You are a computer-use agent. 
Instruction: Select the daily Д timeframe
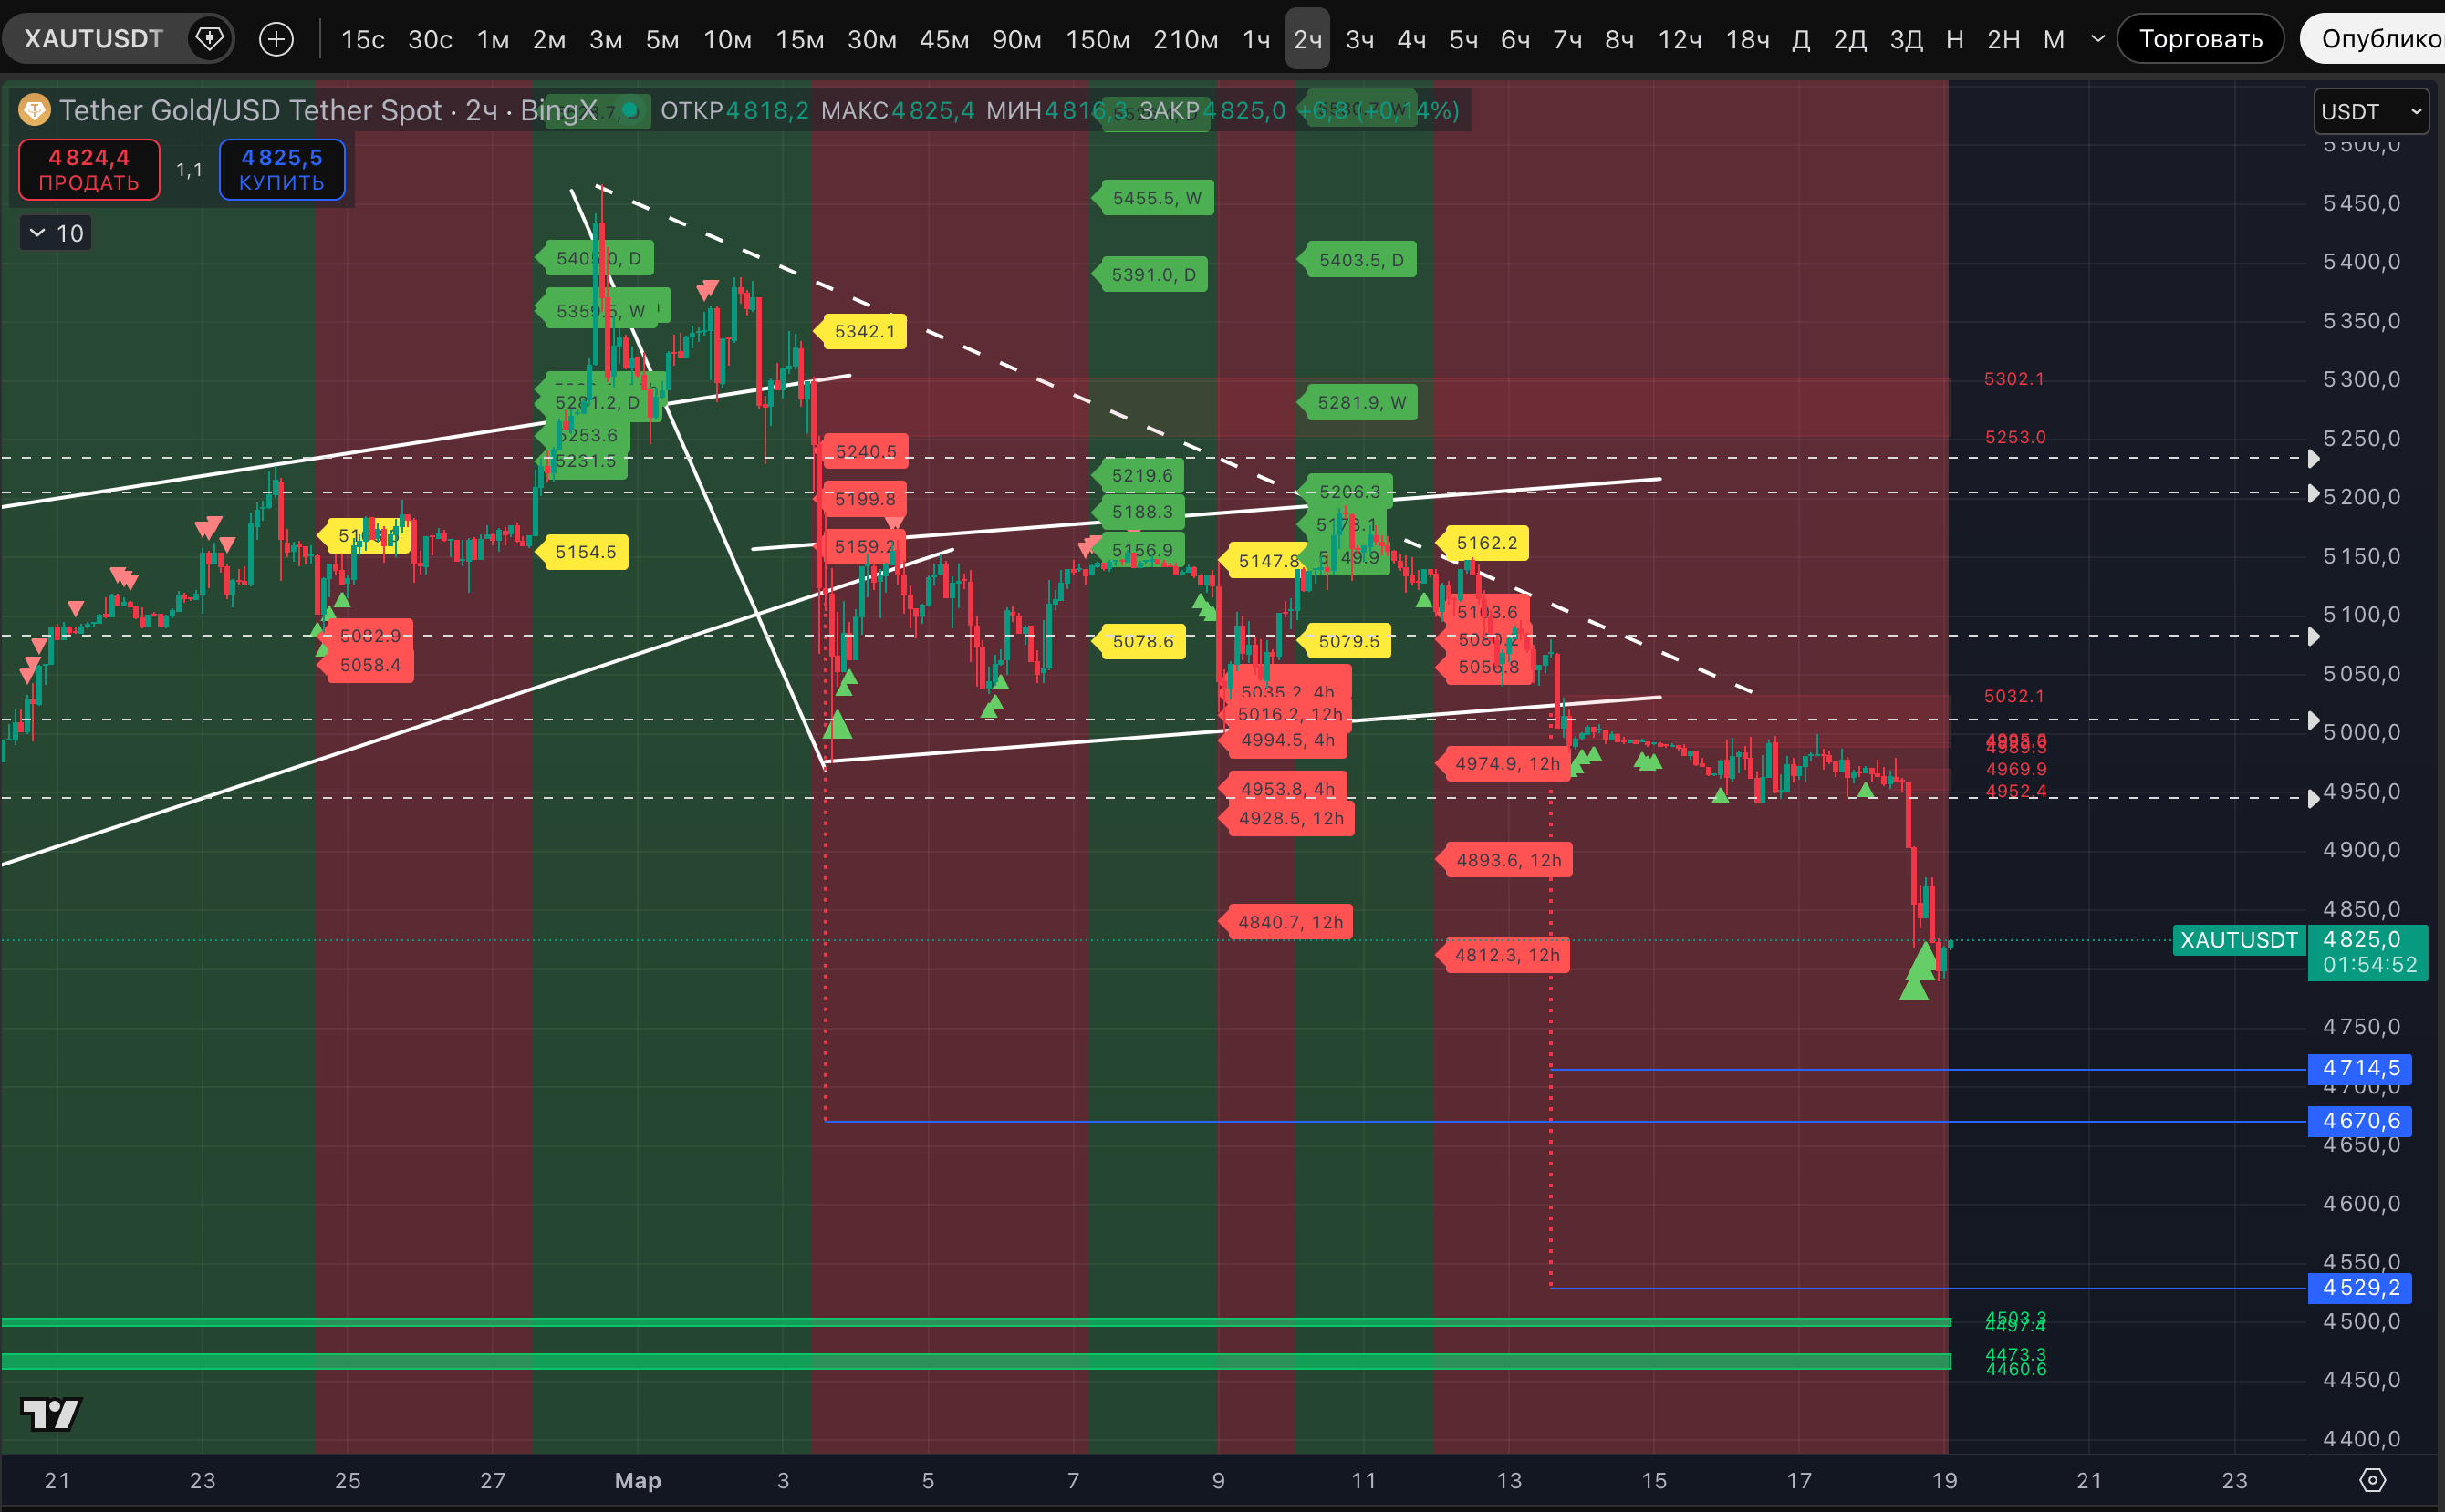click(x=1800, y=39)
